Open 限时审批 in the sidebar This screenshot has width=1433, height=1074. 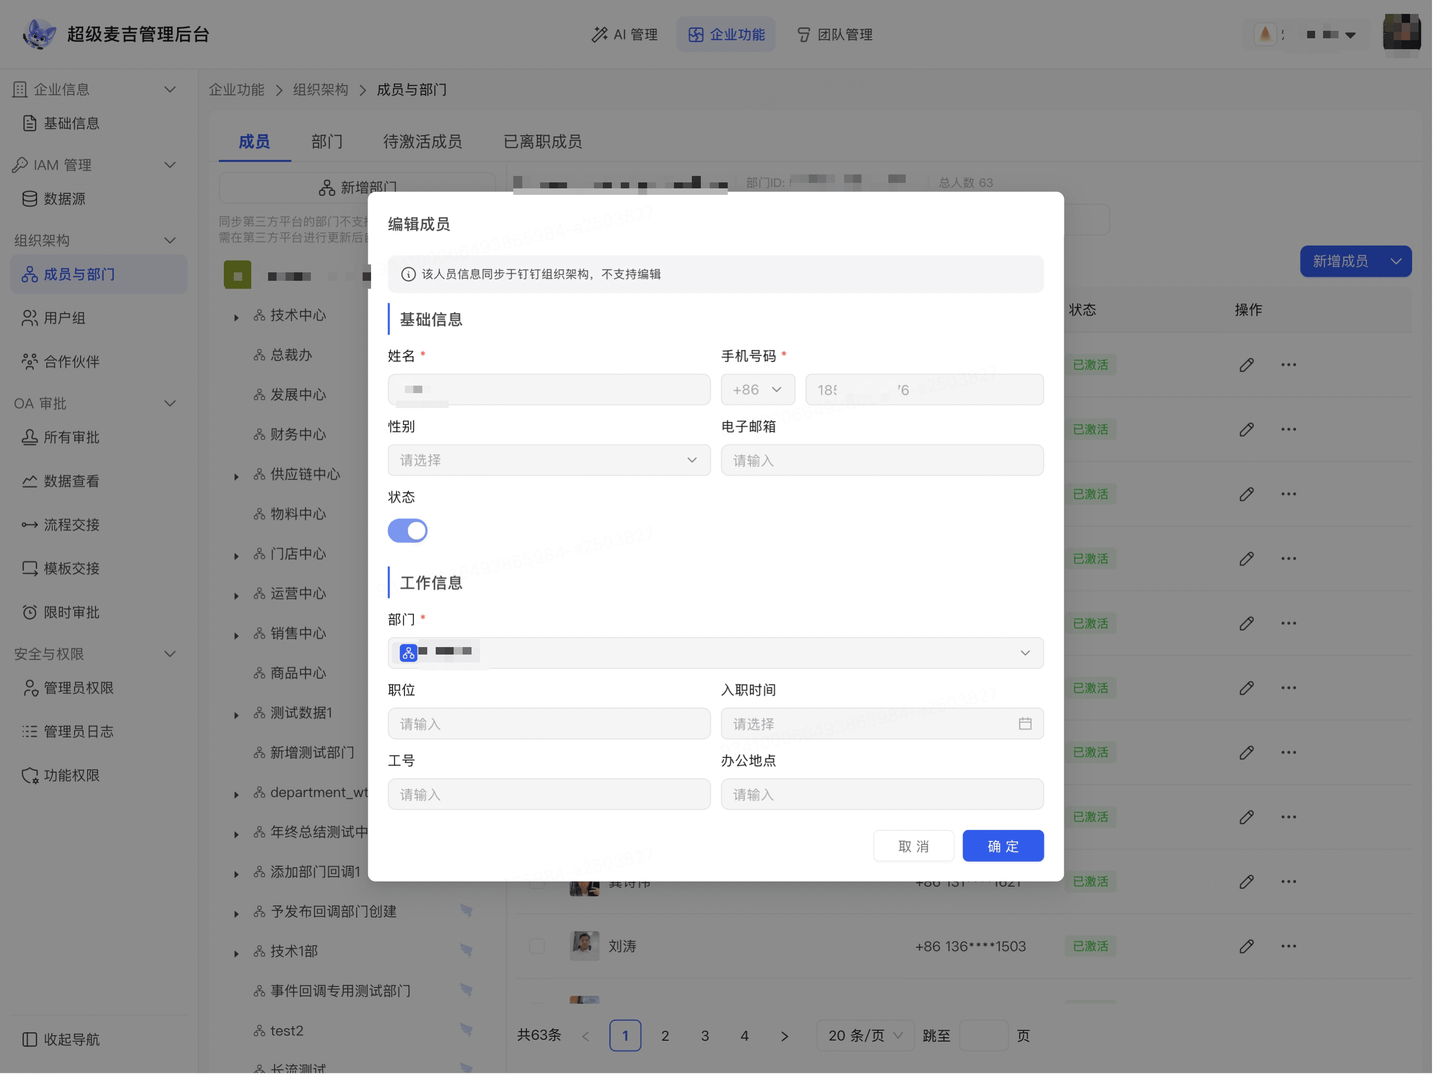pyautogui.click(x=98, y=612)
